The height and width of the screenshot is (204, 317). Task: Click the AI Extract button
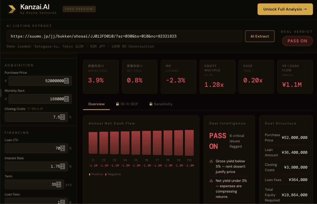[x=260, y=36]
